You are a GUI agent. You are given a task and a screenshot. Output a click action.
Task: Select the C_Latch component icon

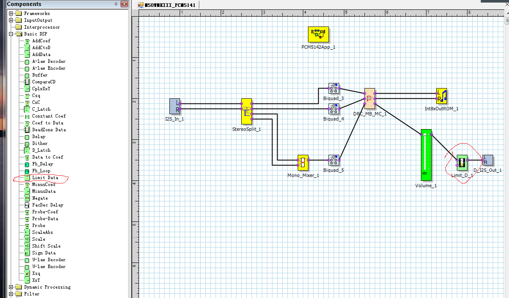tap(27, 109)
